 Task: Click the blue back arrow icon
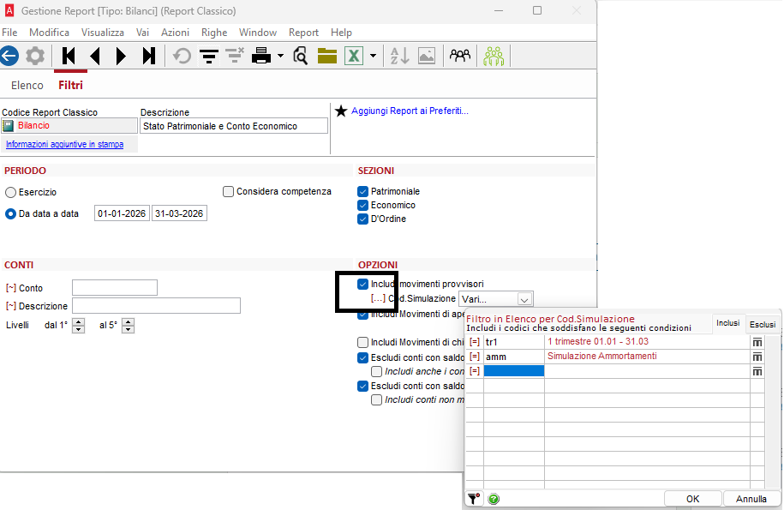(x=9, y=56)
